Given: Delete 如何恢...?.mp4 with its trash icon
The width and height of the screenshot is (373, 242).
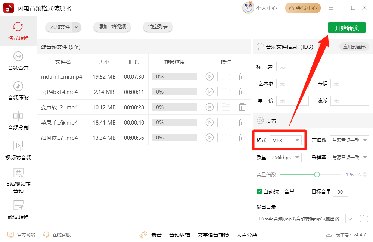Looking at the screenshot, I should [242, 138].
